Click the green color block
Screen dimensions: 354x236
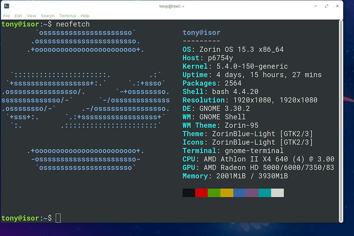[214, 193]
